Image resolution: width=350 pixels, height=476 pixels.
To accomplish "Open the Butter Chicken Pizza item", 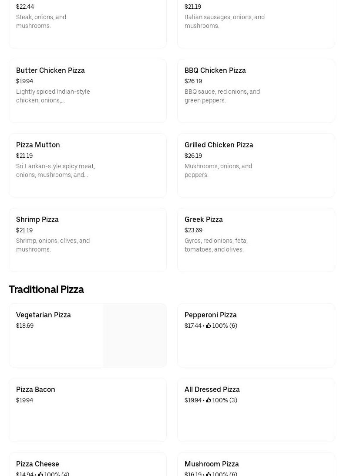I will 50,70.
